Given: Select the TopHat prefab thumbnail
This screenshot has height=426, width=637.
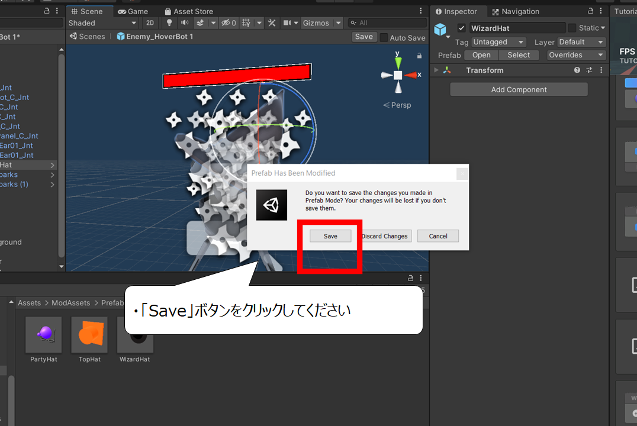Looking at the screenshot, I should [x=89, y=335].
